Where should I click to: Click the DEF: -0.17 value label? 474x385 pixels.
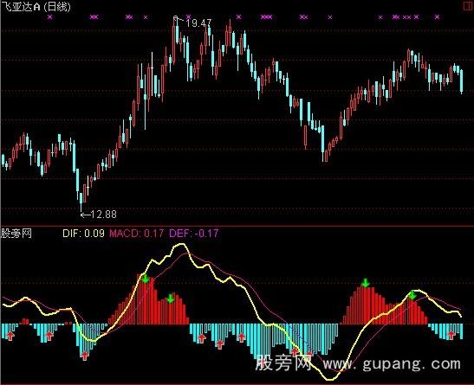(x=194, y=234)
